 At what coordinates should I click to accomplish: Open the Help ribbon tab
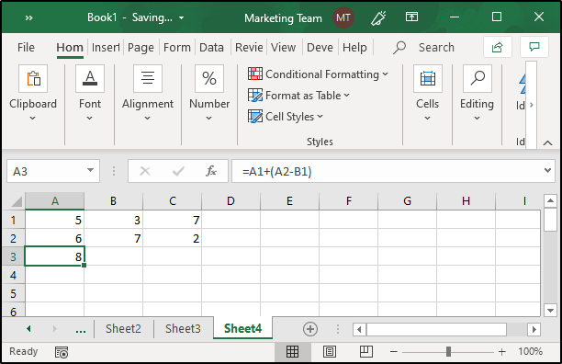point(354,47)
